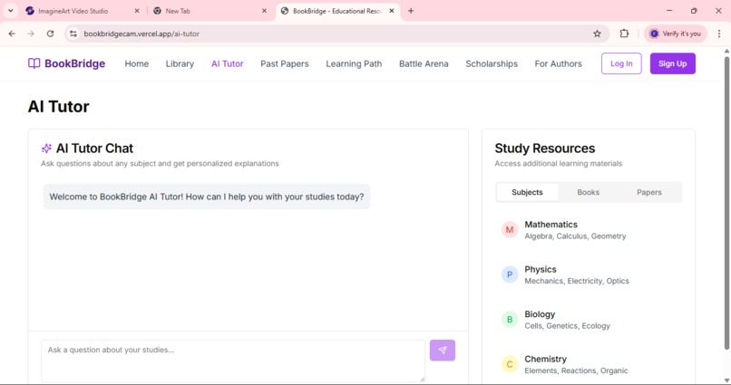The height and width of the screenshot is (385, 731).
Task: Switch to the New Tab browser tab
Action: [210, 11]
